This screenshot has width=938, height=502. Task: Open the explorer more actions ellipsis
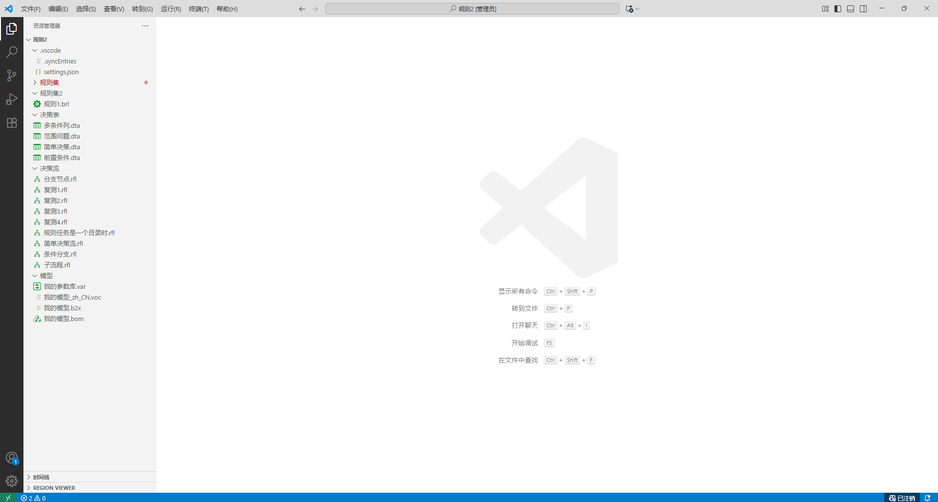point(145,26)
